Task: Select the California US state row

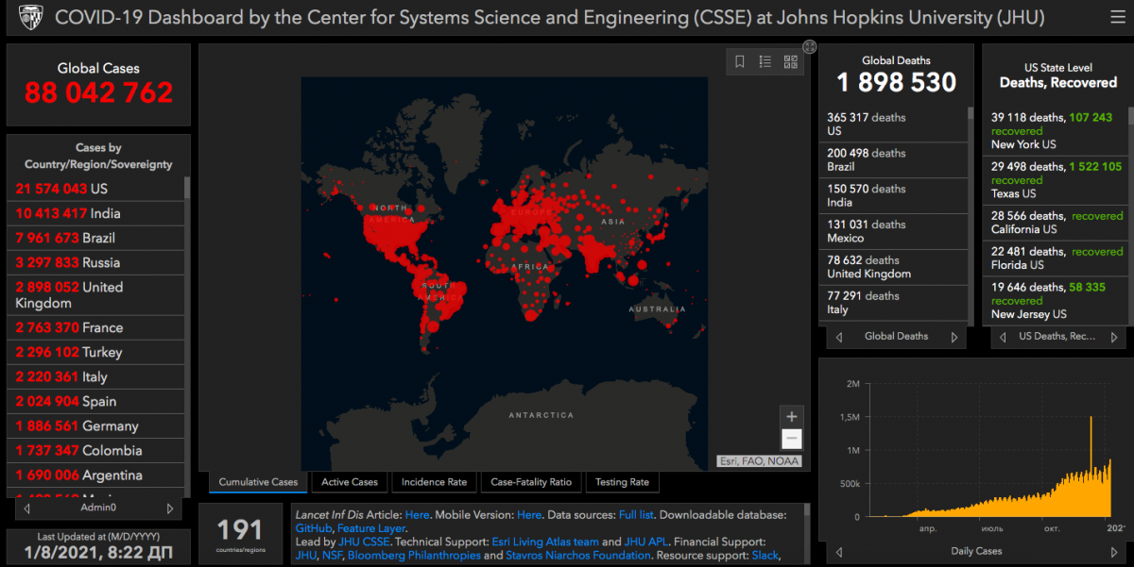Action: (x=1055, y=223)
